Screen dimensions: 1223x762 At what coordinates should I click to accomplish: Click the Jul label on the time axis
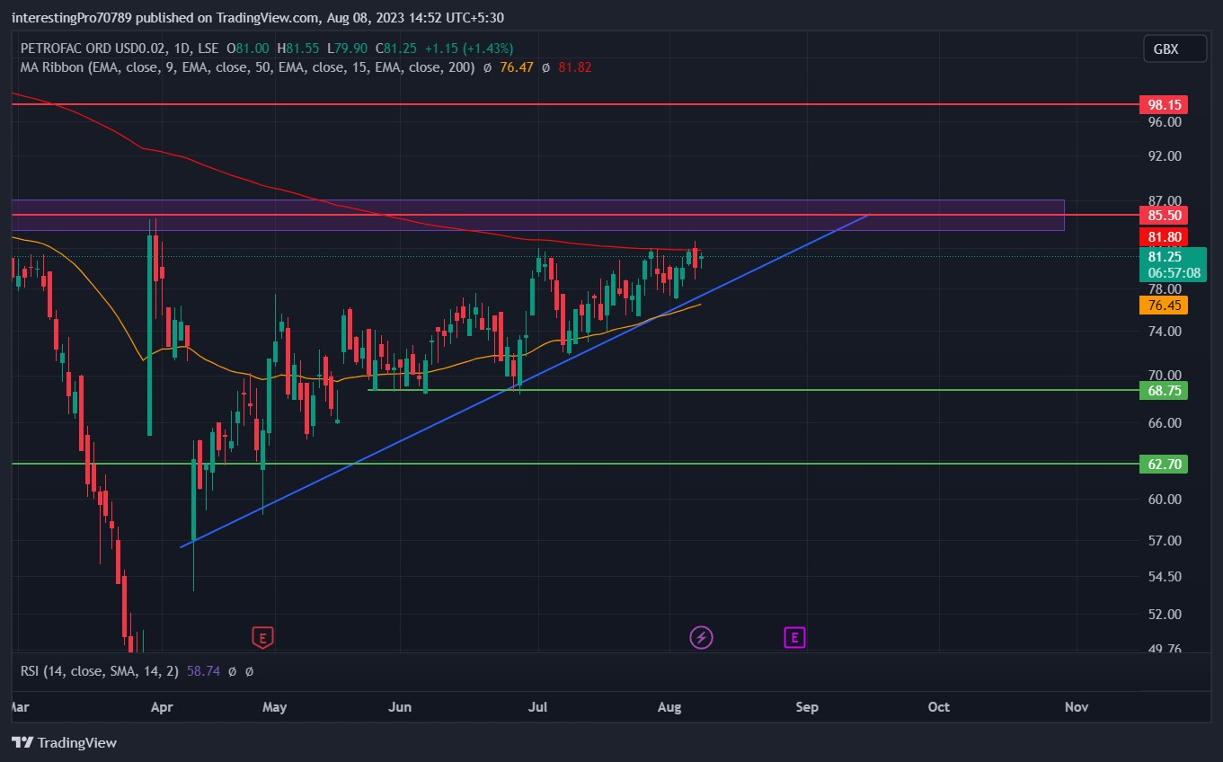[x=537, y=707]
